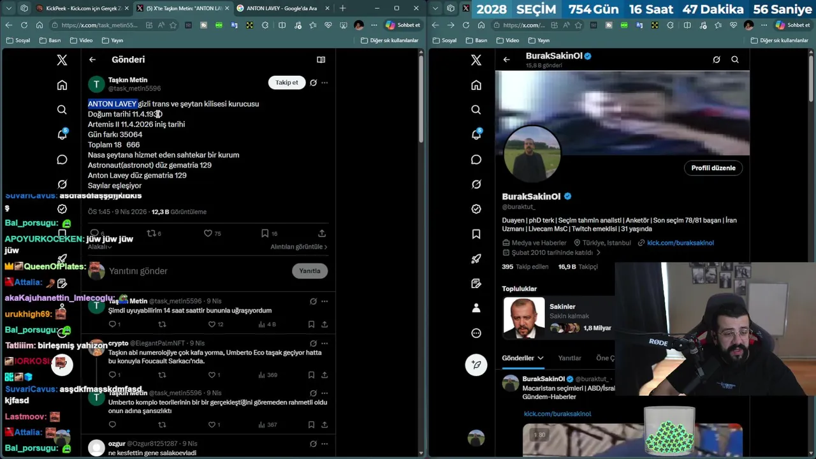The image size is (816, 459).
Task: Open more menu on 'Şimdi uyuyabilirim' reply
Action: (324, 301)
